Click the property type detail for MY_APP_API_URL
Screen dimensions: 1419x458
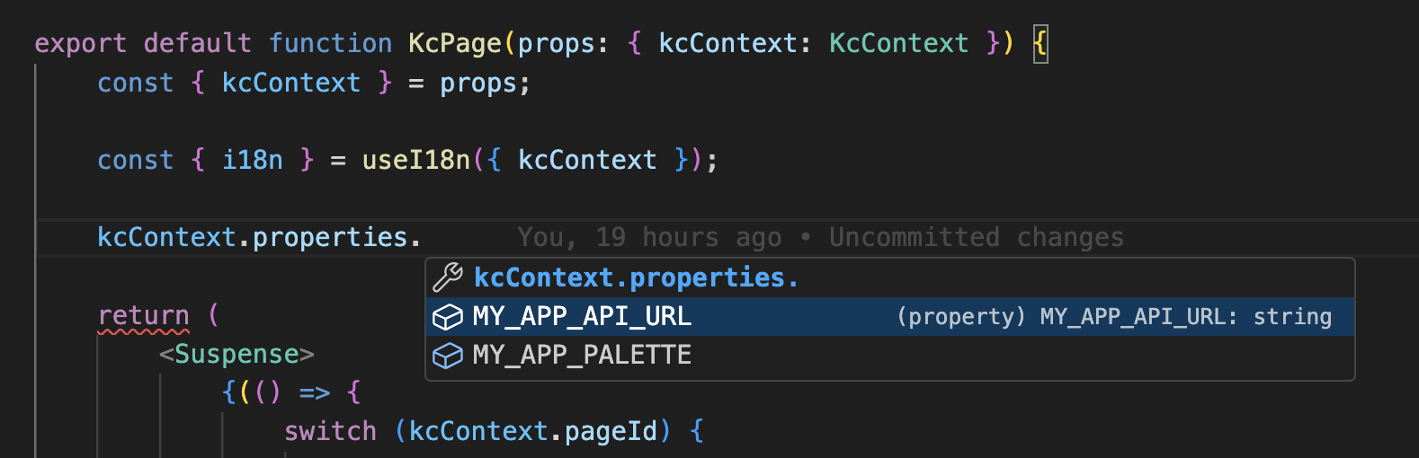1113,317
